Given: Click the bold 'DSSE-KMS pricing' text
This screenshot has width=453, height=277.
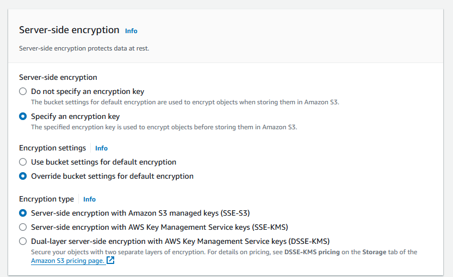Looking at the screenshot, I should (x=312, y=252).
